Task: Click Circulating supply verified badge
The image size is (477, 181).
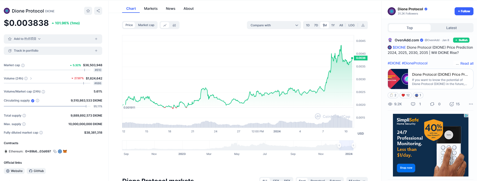Action: [x=33, y=101]
